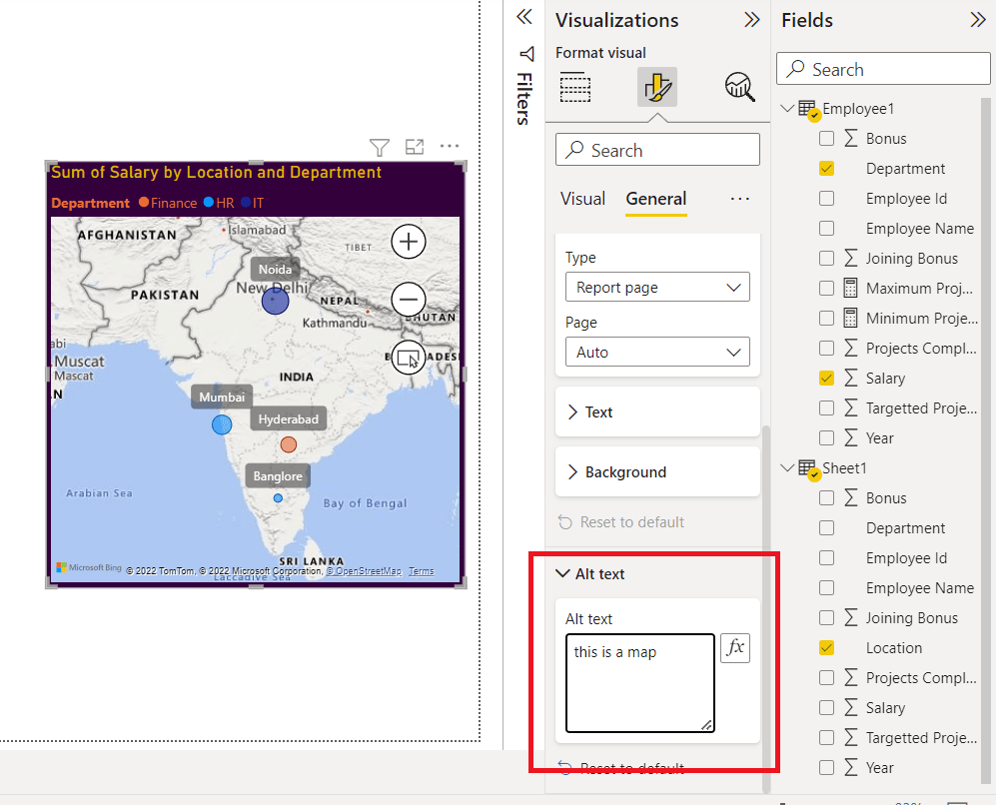The height and width of the screenshot is (805, 996).
Task: Open the fx conditional formatting button for Alt text
Action: tap(735, 648)
